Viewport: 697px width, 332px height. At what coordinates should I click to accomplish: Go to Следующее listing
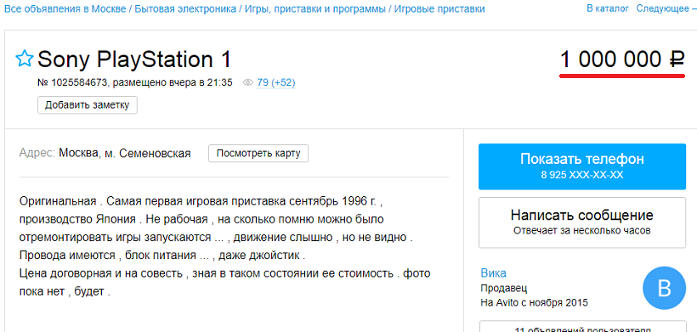(x=666, y=8)
